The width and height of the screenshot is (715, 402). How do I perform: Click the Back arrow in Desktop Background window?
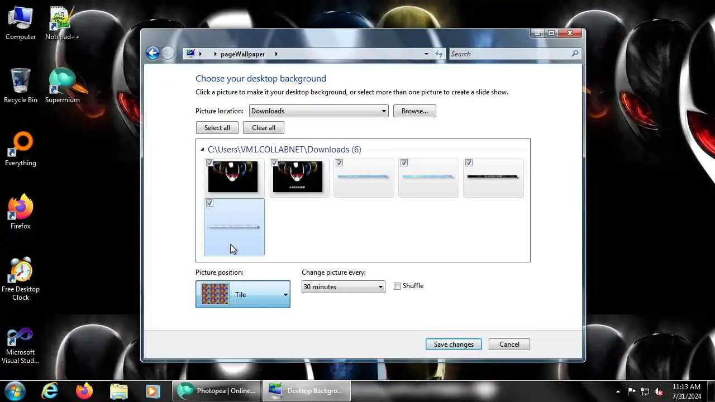tap(152, 53)
